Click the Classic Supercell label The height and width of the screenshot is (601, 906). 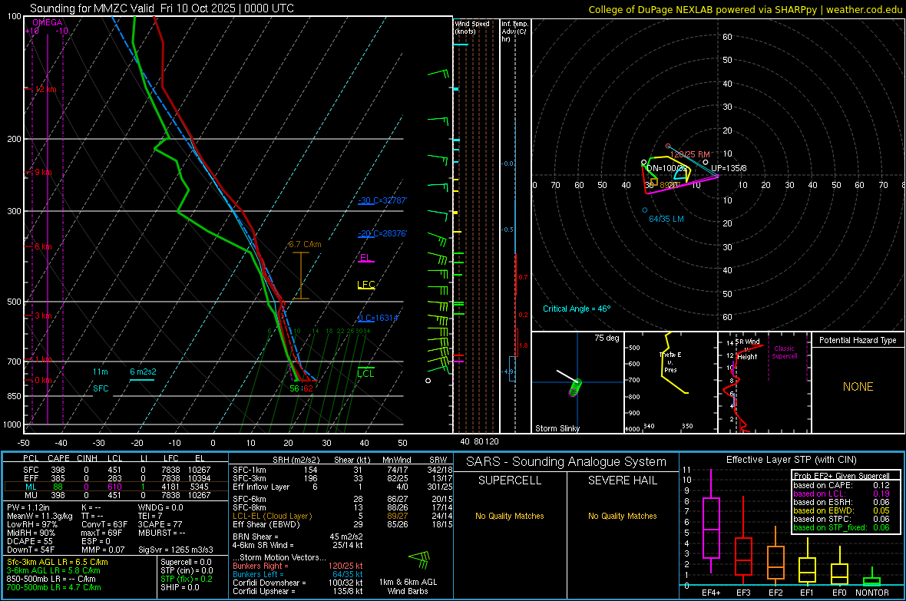[784, 352]
